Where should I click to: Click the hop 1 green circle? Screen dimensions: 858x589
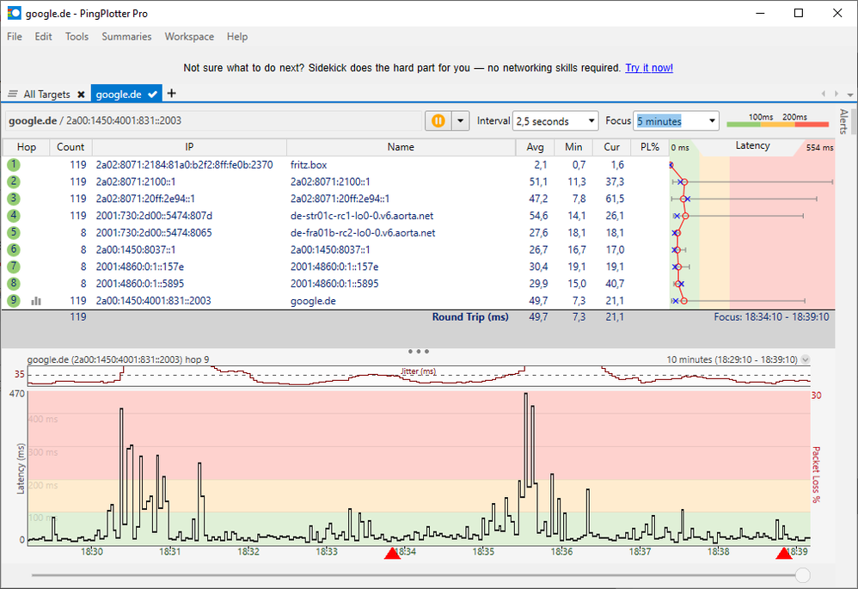click(x=14, y=164)
